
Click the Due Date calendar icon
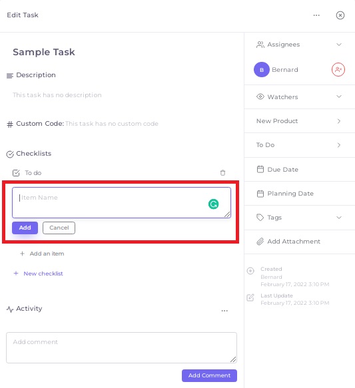(x=260, y=169)
